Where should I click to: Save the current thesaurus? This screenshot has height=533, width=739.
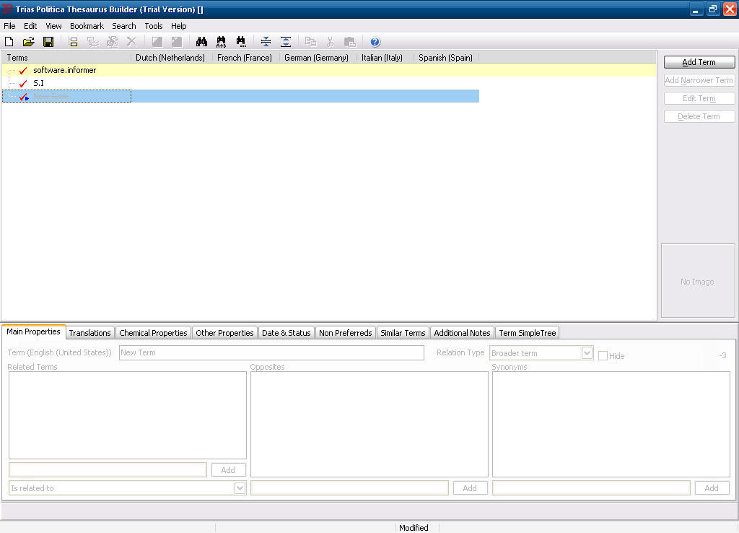click(48, 41)
